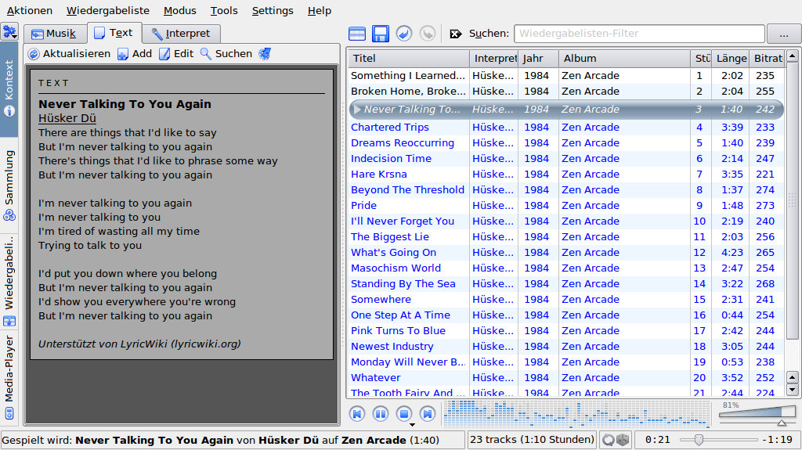Skip to the previous track
This screenshot has width=802, height=450.
pyautogui.click(x=357, y=413)
